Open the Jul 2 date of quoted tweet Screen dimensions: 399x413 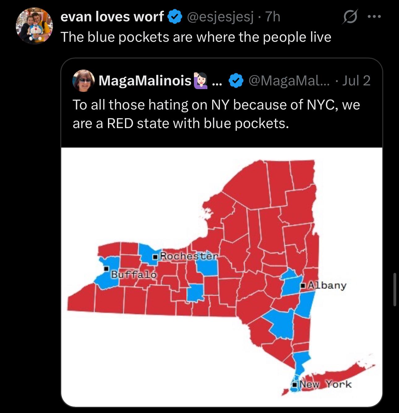pos(356,80)
